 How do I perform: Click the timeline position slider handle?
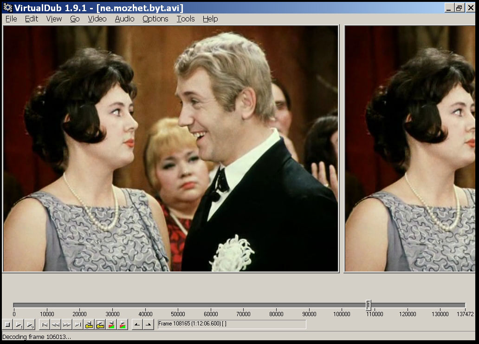pyautogui.click(x=369, y=305)
